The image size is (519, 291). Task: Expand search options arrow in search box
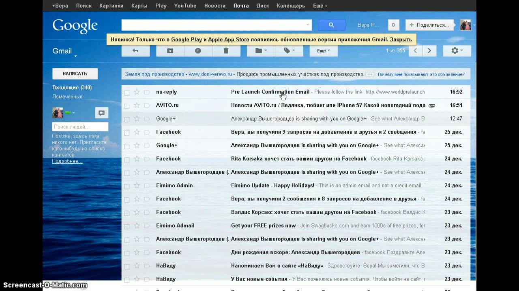click(307, 25)
